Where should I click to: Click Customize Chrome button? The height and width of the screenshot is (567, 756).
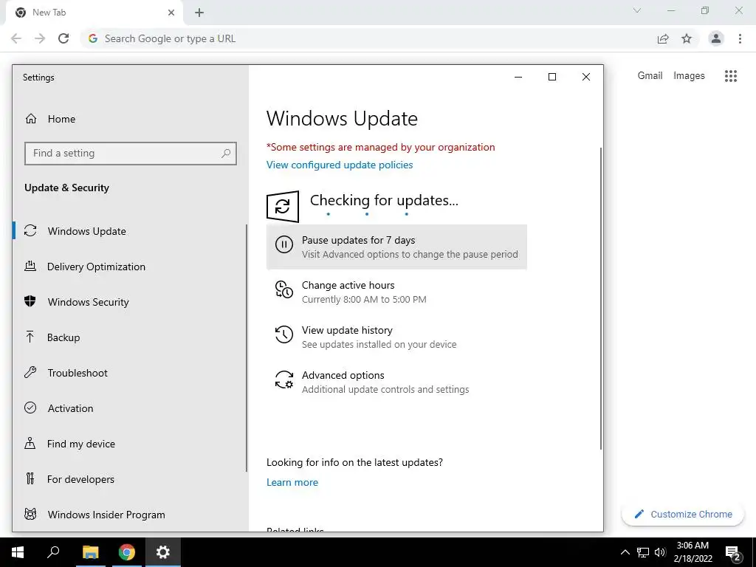(683, 515)
